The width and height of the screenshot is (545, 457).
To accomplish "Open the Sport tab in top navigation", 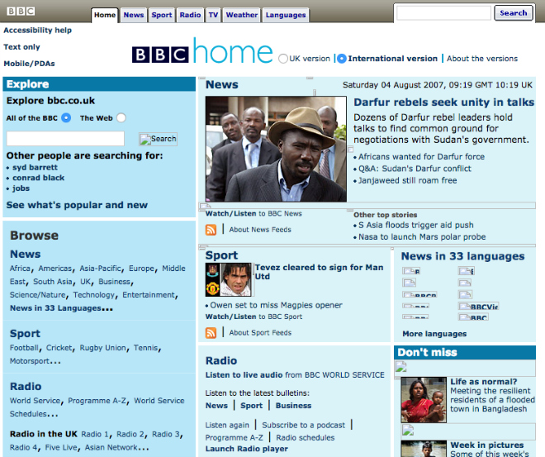I will pos(162,15).
